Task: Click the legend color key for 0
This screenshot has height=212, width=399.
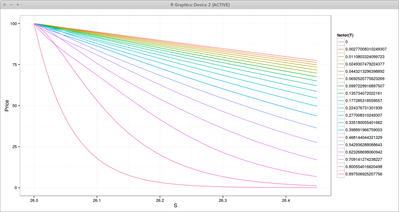Action: [341, 42]
